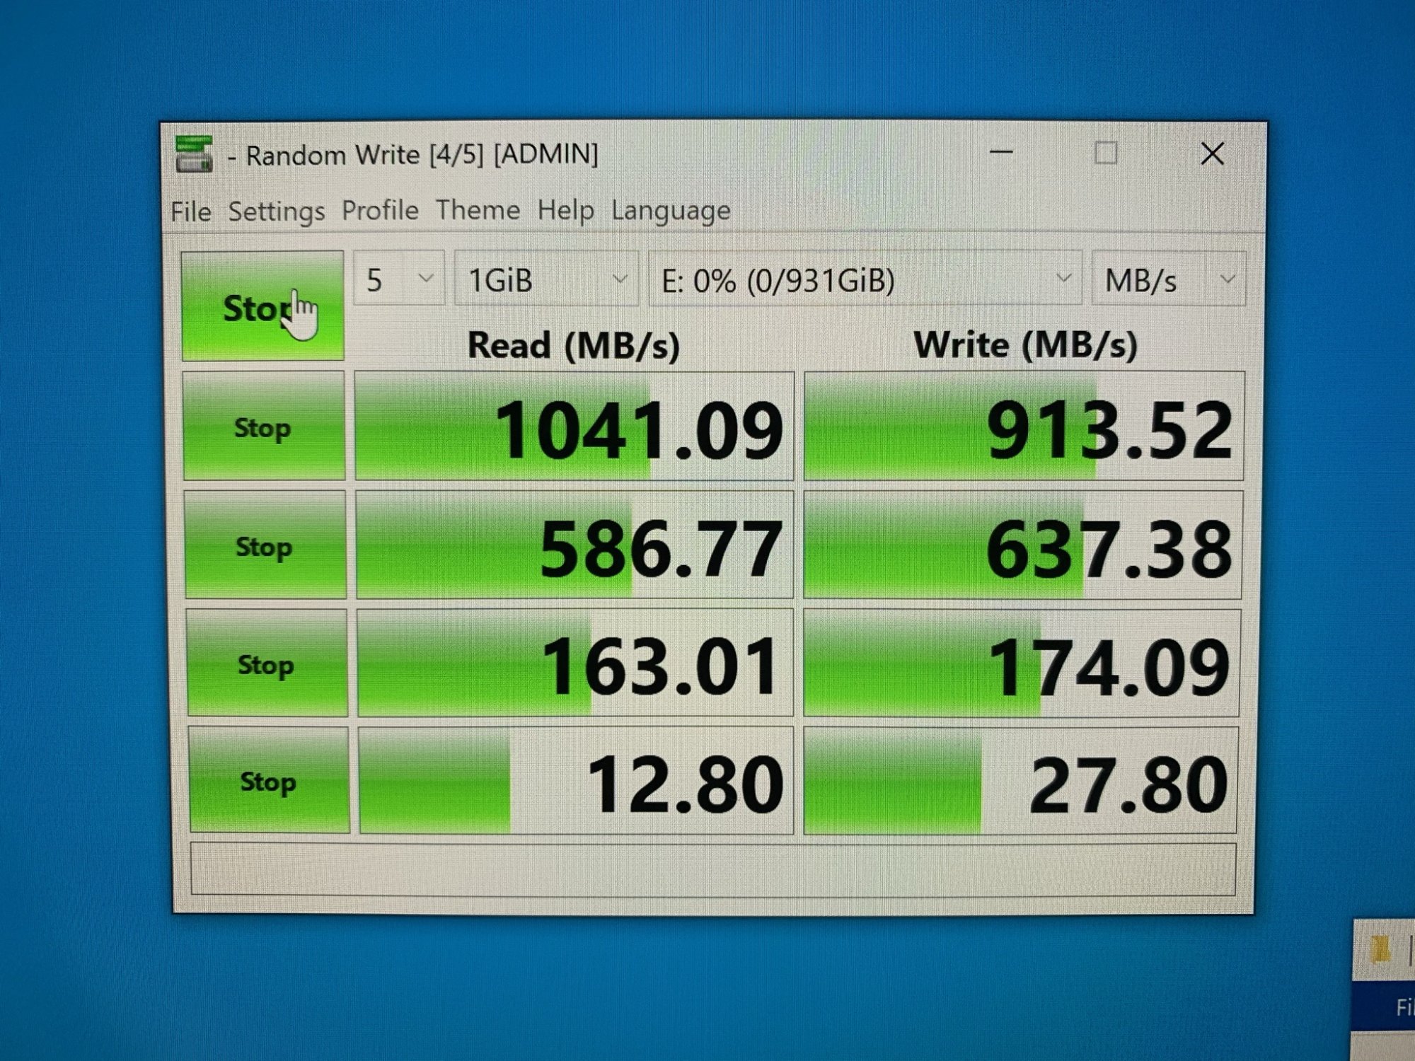The width and height of the screenshot is (1415, 1061).
Task: Open the Help menu
Action: 565,210
